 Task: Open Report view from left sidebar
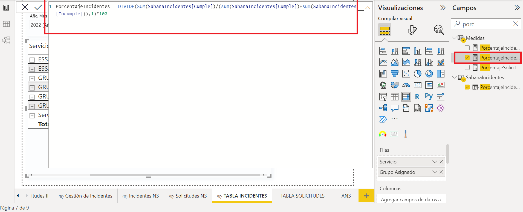[6, 8]
